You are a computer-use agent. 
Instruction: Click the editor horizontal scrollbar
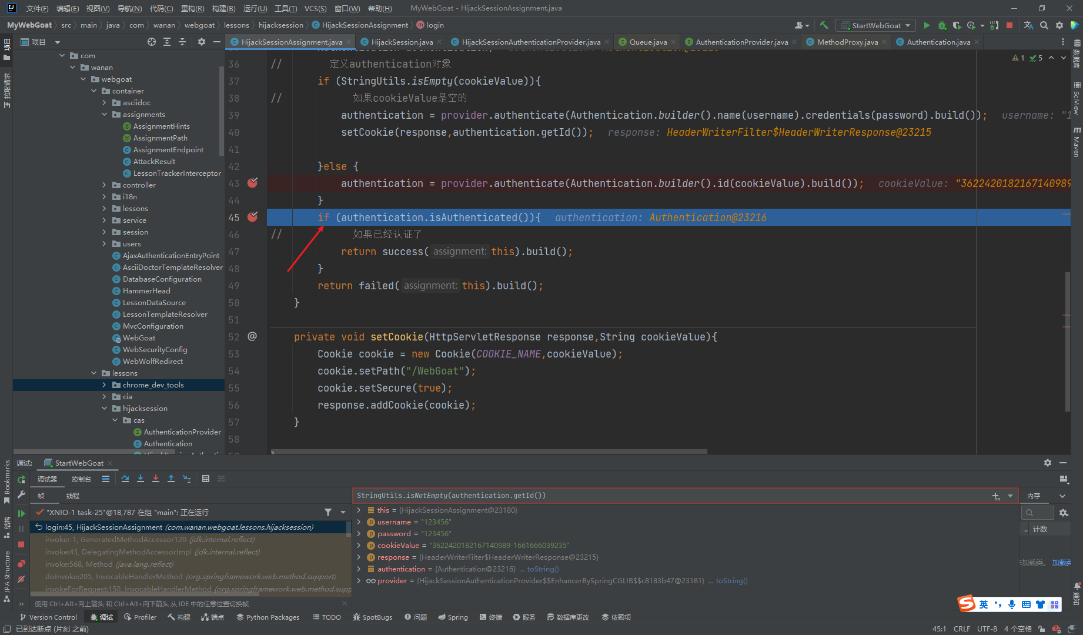(489, 452)
